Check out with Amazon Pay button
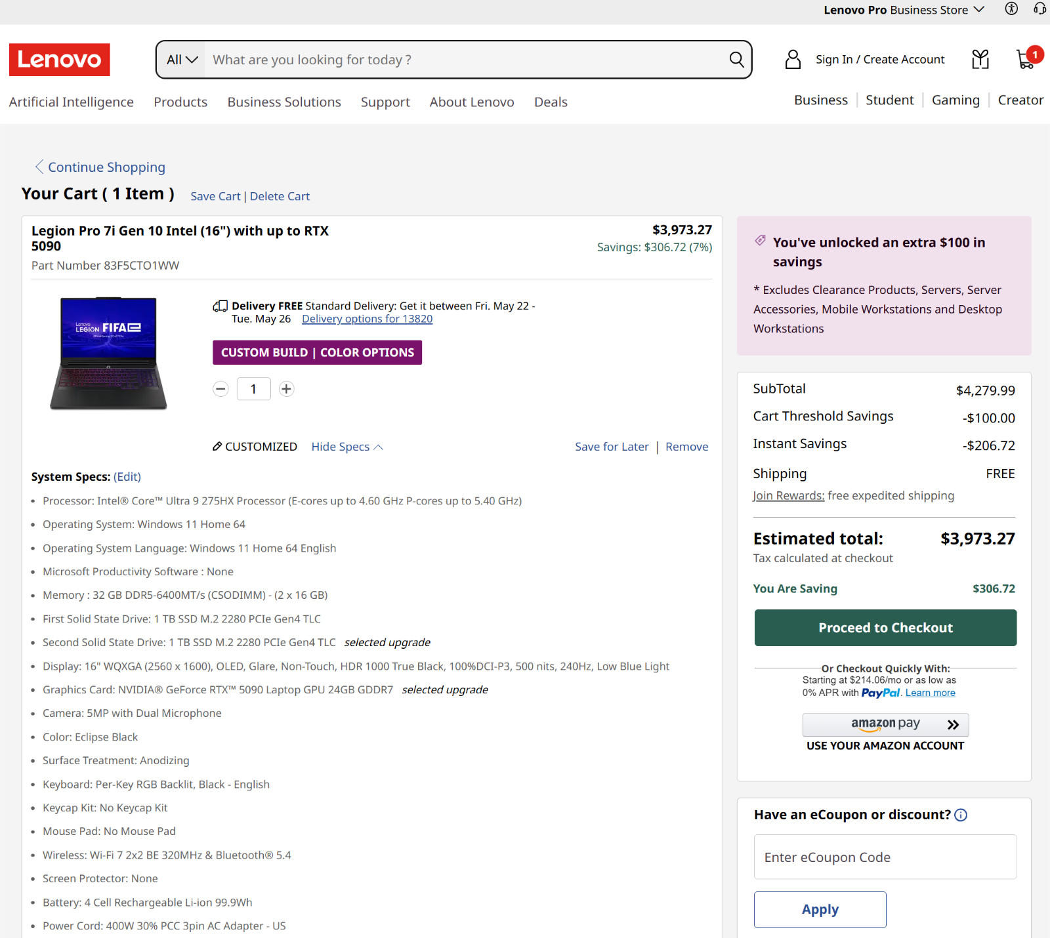The height and width of the screenshot is (938, 1050). click(885, 725)
